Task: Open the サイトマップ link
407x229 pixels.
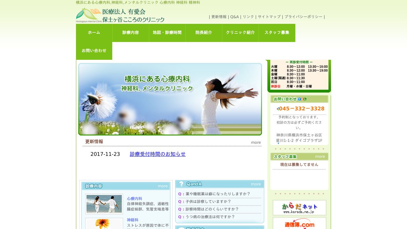Action: pyautogui.click(x=269, y=17)
